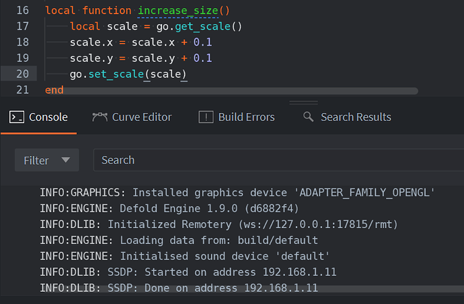Open the Filter dropdown
464x304 pixels.
46,160
